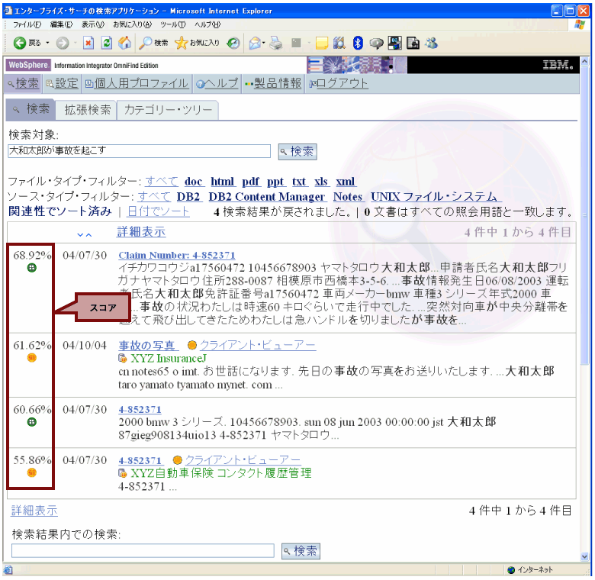Switch to the カテゴリー・ツリー tab
The width and height of the screenshot is (595, 580).
(168, 110)
